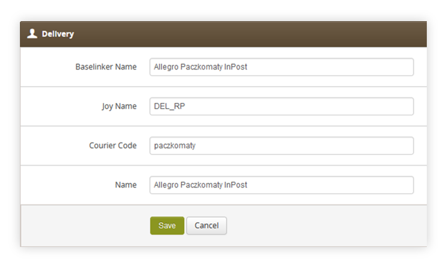
Task: Click the Delivery panel title text
Action: (x=58, y=34)
